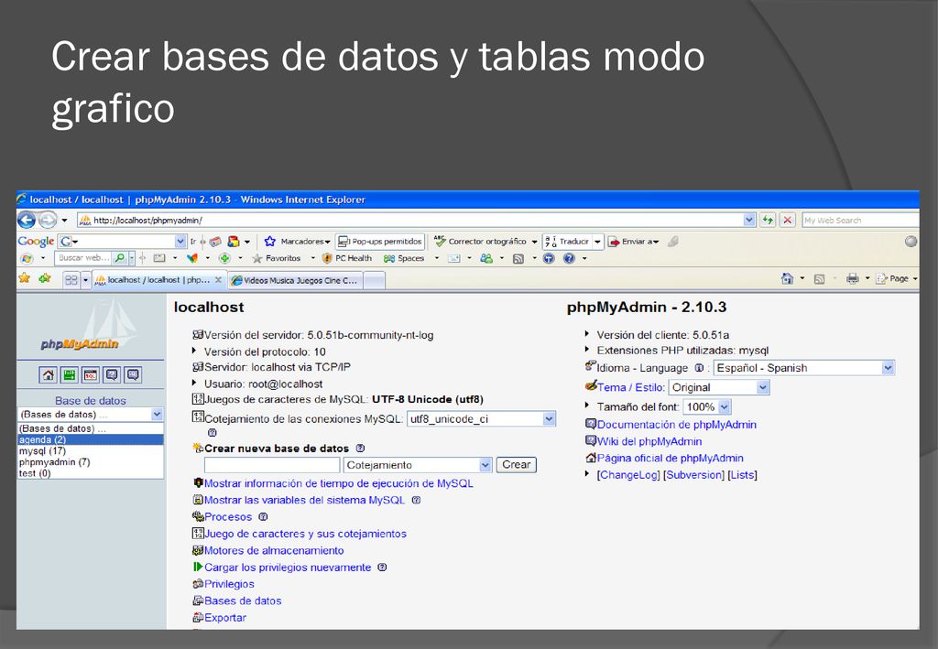938x649 pixels.
Task: Open the Exportar link
Action: pos(225,617)
